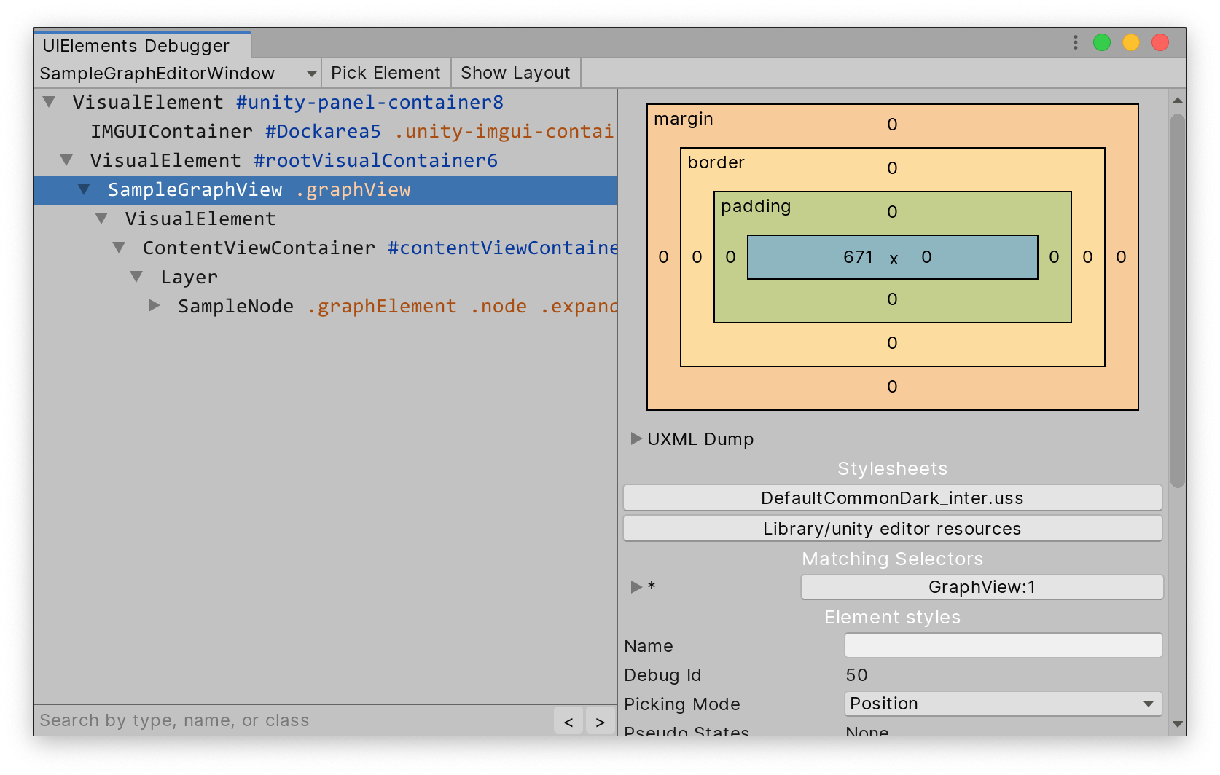1220x775 pixels.
Task: Toggle the Show Layout option
Action: (x=515, y=73)
